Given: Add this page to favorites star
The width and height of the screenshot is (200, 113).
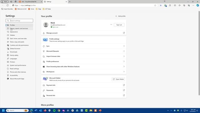Looking at the screenshot, I should coord(155,5).
